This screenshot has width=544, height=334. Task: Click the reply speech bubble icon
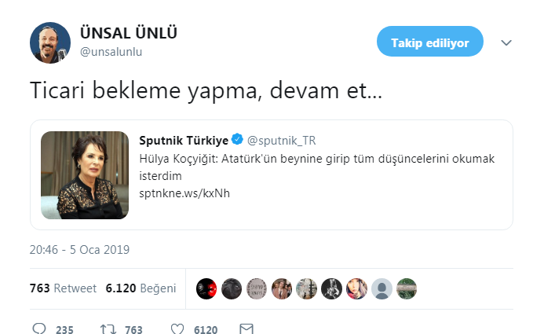point(39,328)
